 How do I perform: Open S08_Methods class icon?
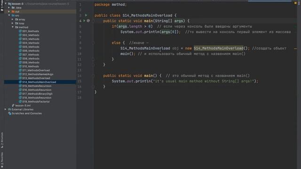point(20,58)
